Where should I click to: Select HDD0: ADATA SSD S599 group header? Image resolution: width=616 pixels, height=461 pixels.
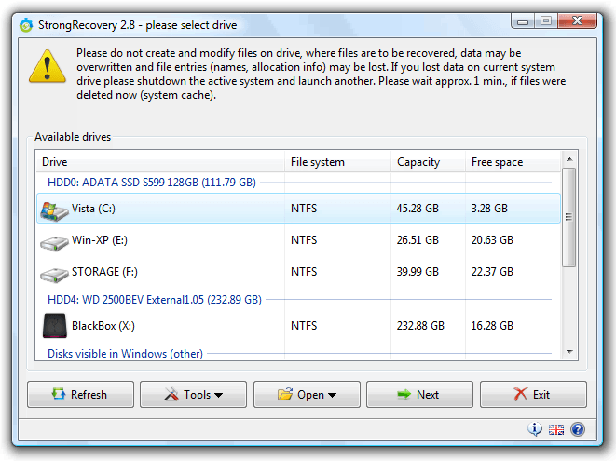[x=151, y=183]
